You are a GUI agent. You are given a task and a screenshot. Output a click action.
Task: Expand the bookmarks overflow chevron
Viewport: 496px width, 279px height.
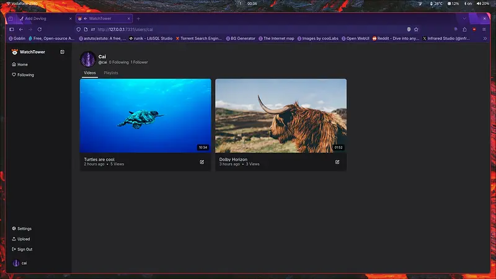(x=485, y=38)
